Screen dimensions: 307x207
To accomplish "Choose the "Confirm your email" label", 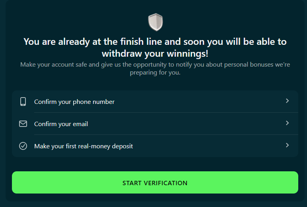I will (61, 124).
